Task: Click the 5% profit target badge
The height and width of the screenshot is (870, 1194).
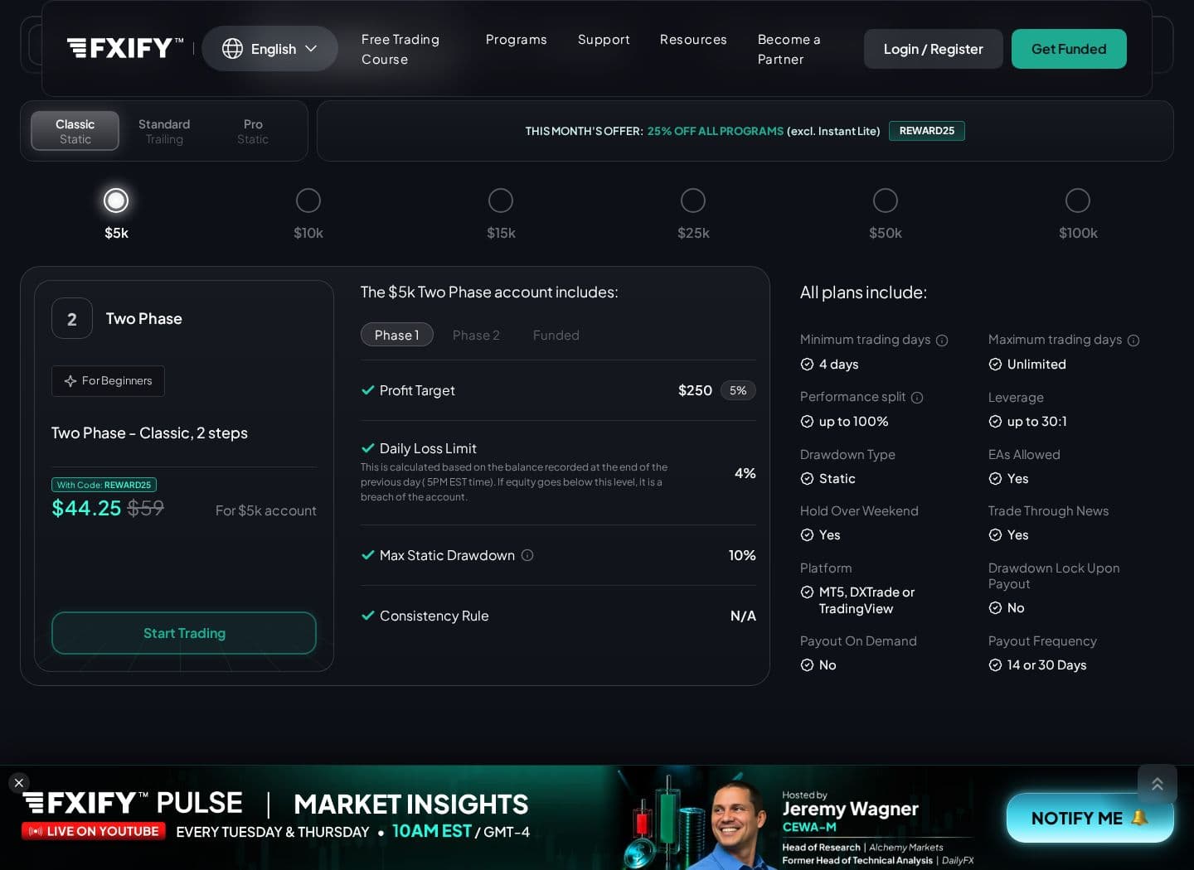Action: (738, 390)
